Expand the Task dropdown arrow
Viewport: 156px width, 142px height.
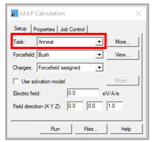[x=99, y=42]
